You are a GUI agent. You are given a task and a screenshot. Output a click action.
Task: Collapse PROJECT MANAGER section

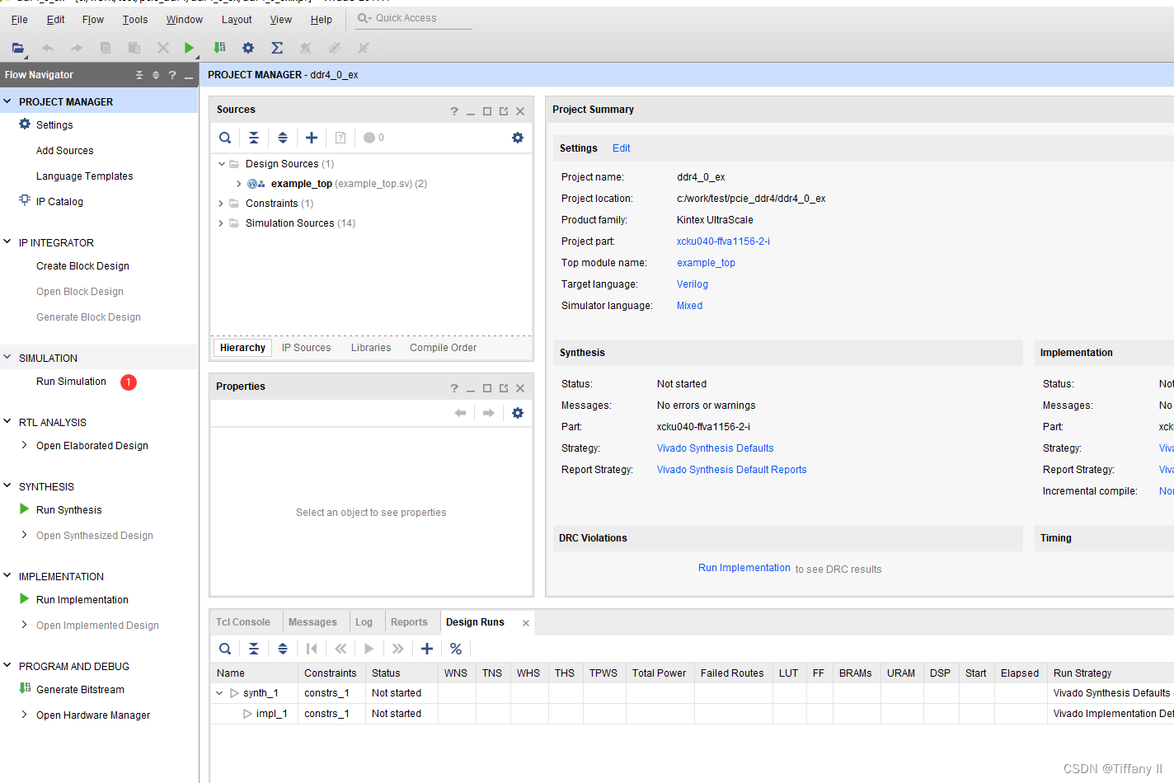click(7, 101)
